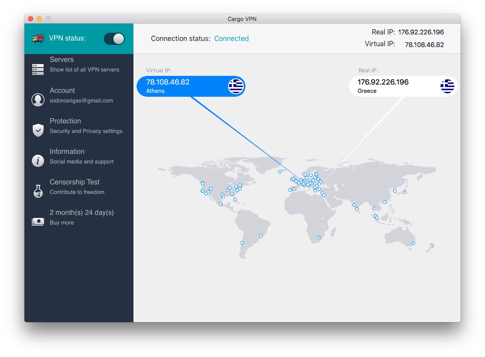The image size is (485, 357).
Task: Click the 'Connection status:' label
Action: click(x=181, y=39)
